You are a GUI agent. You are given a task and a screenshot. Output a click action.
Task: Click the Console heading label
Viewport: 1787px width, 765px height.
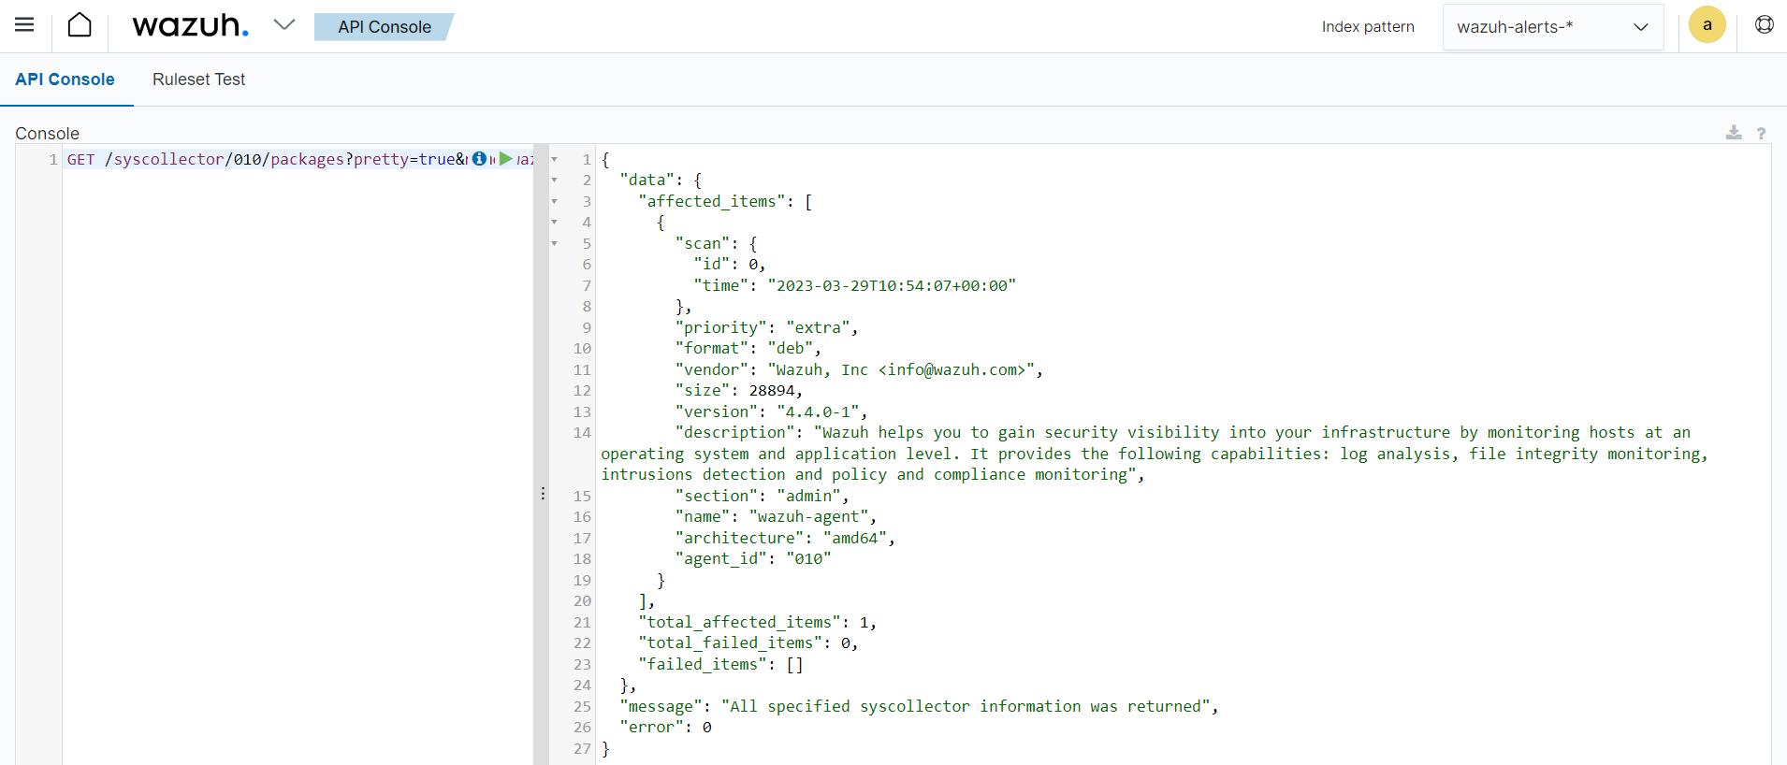(x=47, y=133)
